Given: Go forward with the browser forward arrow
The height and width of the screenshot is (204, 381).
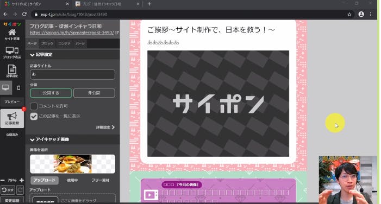Looking at the screenshot, I should click(15, 14).
